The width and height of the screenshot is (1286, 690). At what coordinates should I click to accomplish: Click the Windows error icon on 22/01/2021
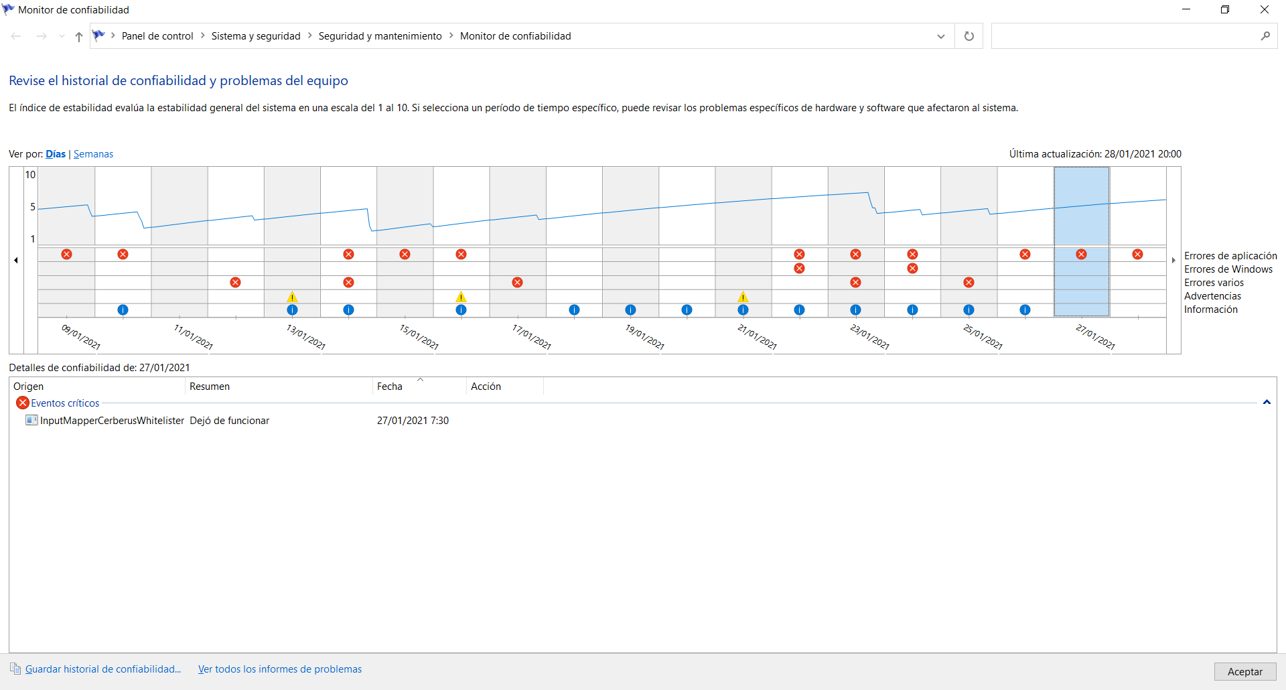tap(799, 269)
